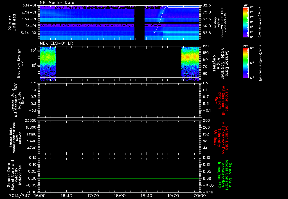Click the 16:40 time axis label
Image resolution: width=288 pixels, height=199 pixels.
(x=66, y=196)
